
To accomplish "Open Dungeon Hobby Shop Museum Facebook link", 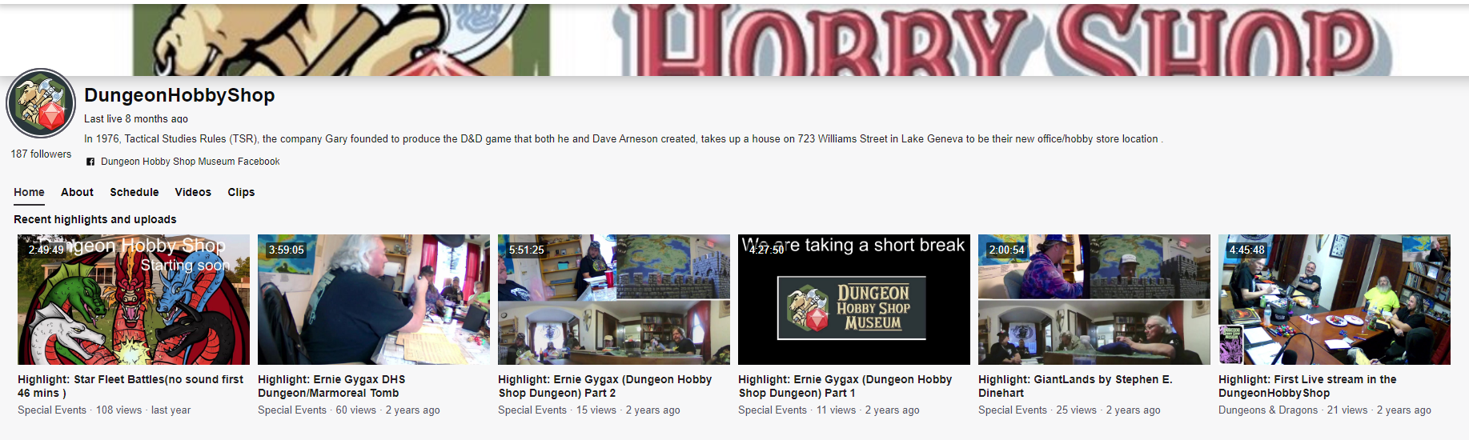I will point(191,162).
